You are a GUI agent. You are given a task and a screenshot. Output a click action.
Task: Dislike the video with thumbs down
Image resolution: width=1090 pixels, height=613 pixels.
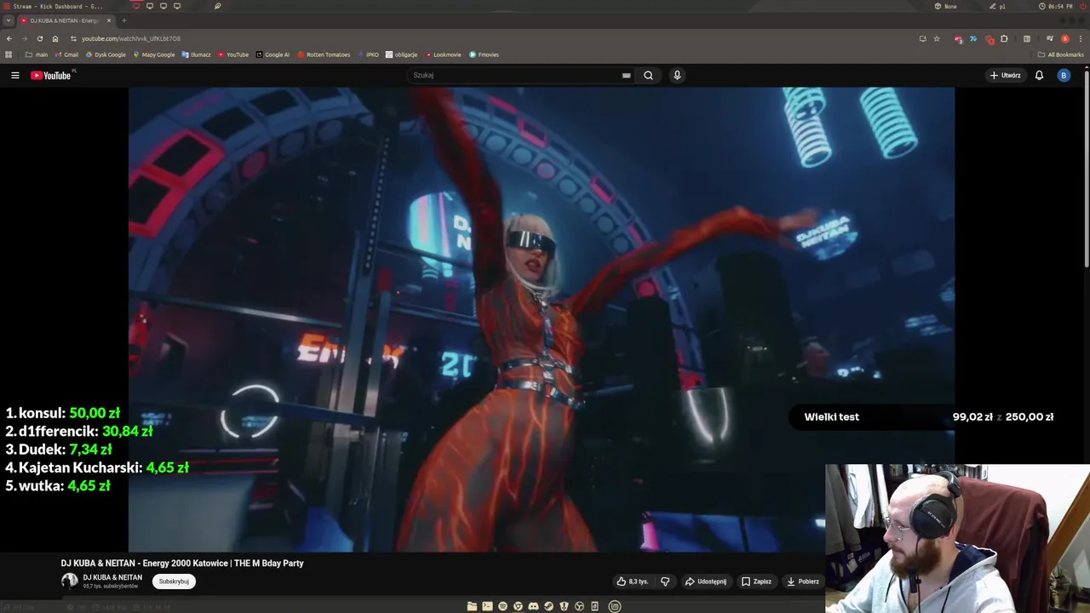click(665, 581)
